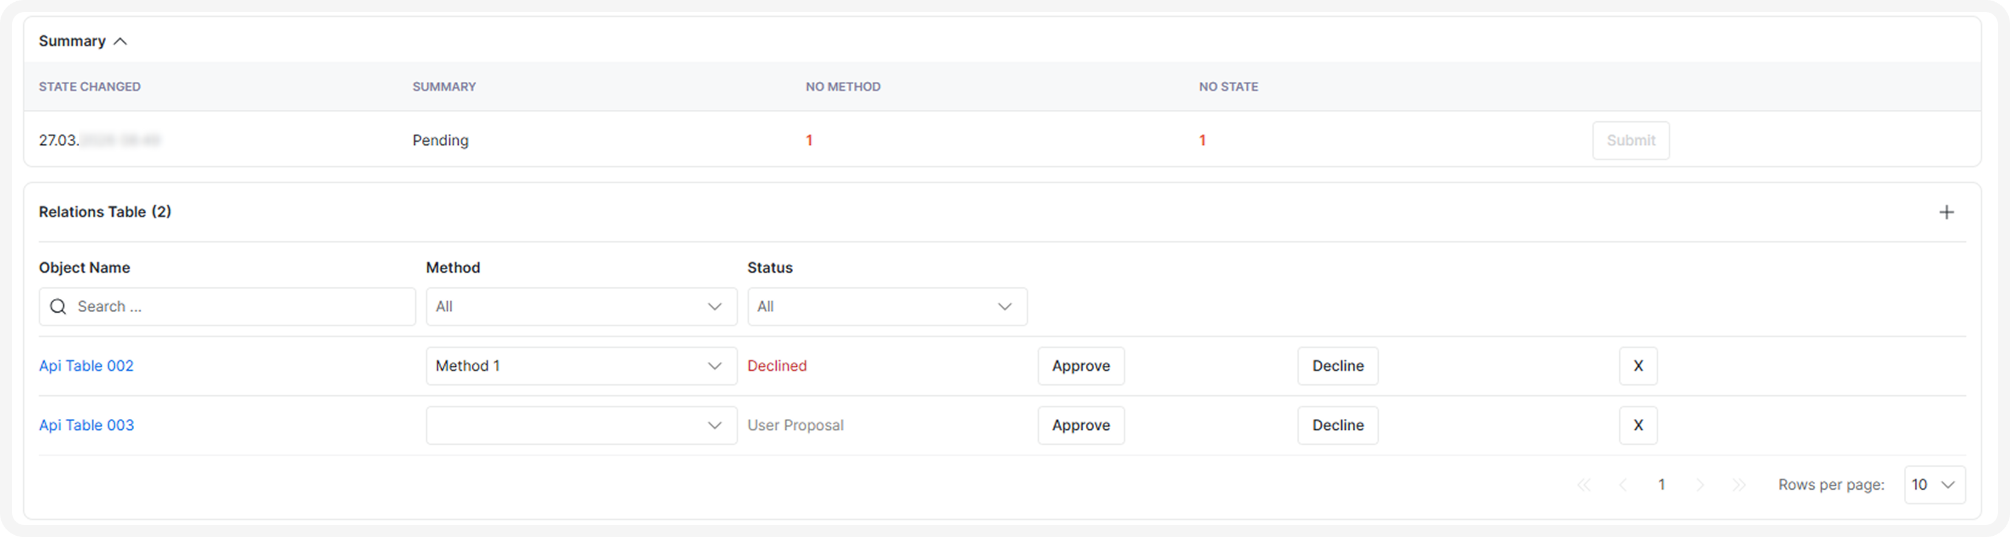
Task: Click the red NO METHOD count 1
Action: coord(809,140)
